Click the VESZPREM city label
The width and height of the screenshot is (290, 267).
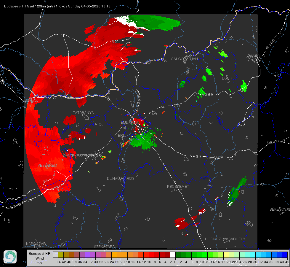[47, 166]
